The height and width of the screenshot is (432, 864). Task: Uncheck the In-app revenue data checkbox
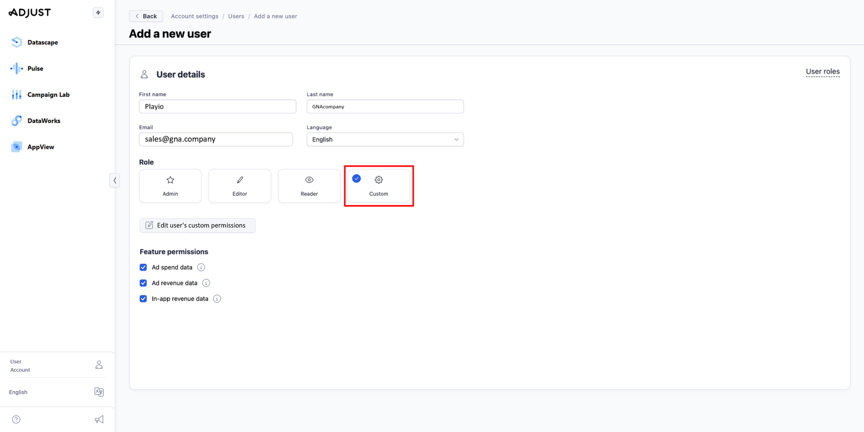coord(143,299)
